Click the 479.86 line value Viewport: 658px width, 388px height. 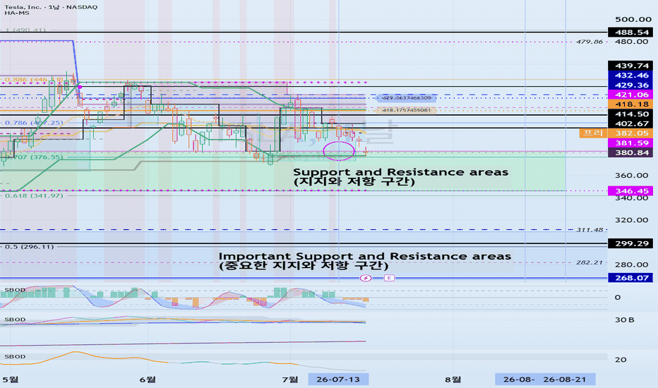tap(590, 42)
